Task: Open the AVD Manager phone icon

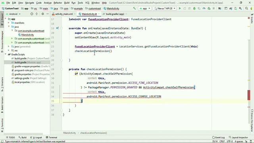Action: 235,8
